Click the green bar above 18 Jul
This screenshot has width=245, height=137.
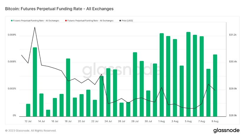coord(68,87)
